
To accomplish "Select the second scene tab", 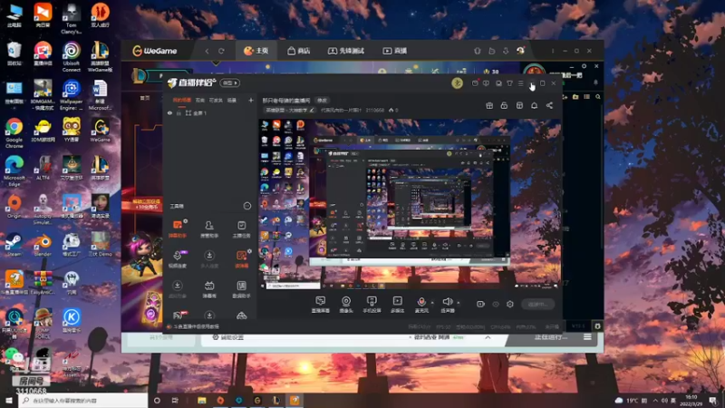I will coord(199,100).
